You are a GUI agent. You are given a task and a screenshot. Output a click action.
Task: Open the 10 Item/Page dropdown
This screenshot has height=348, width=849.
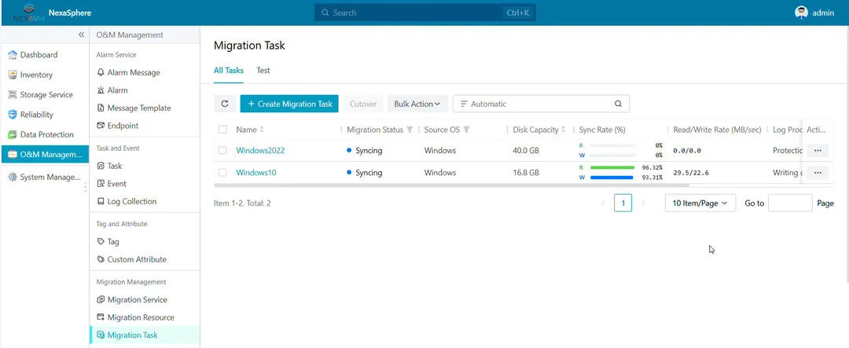pos(700,203)
